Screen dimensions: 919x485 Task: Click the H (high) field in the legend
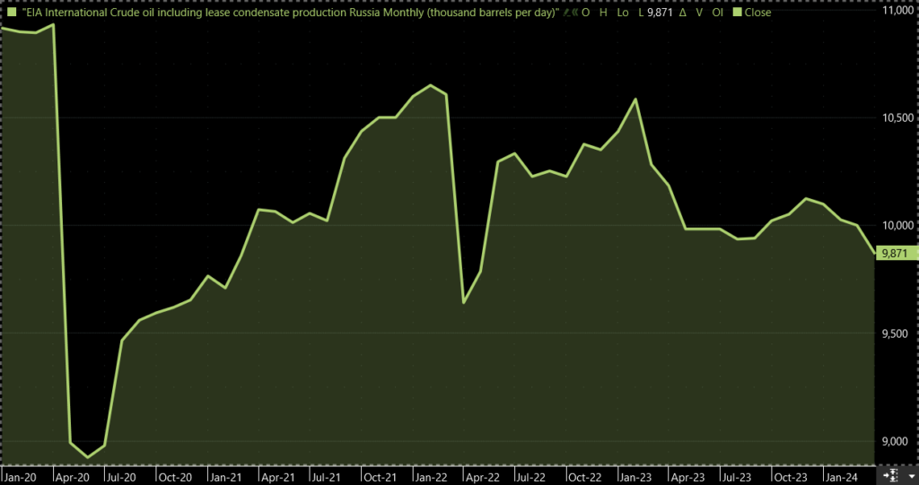tap(604, 13)
